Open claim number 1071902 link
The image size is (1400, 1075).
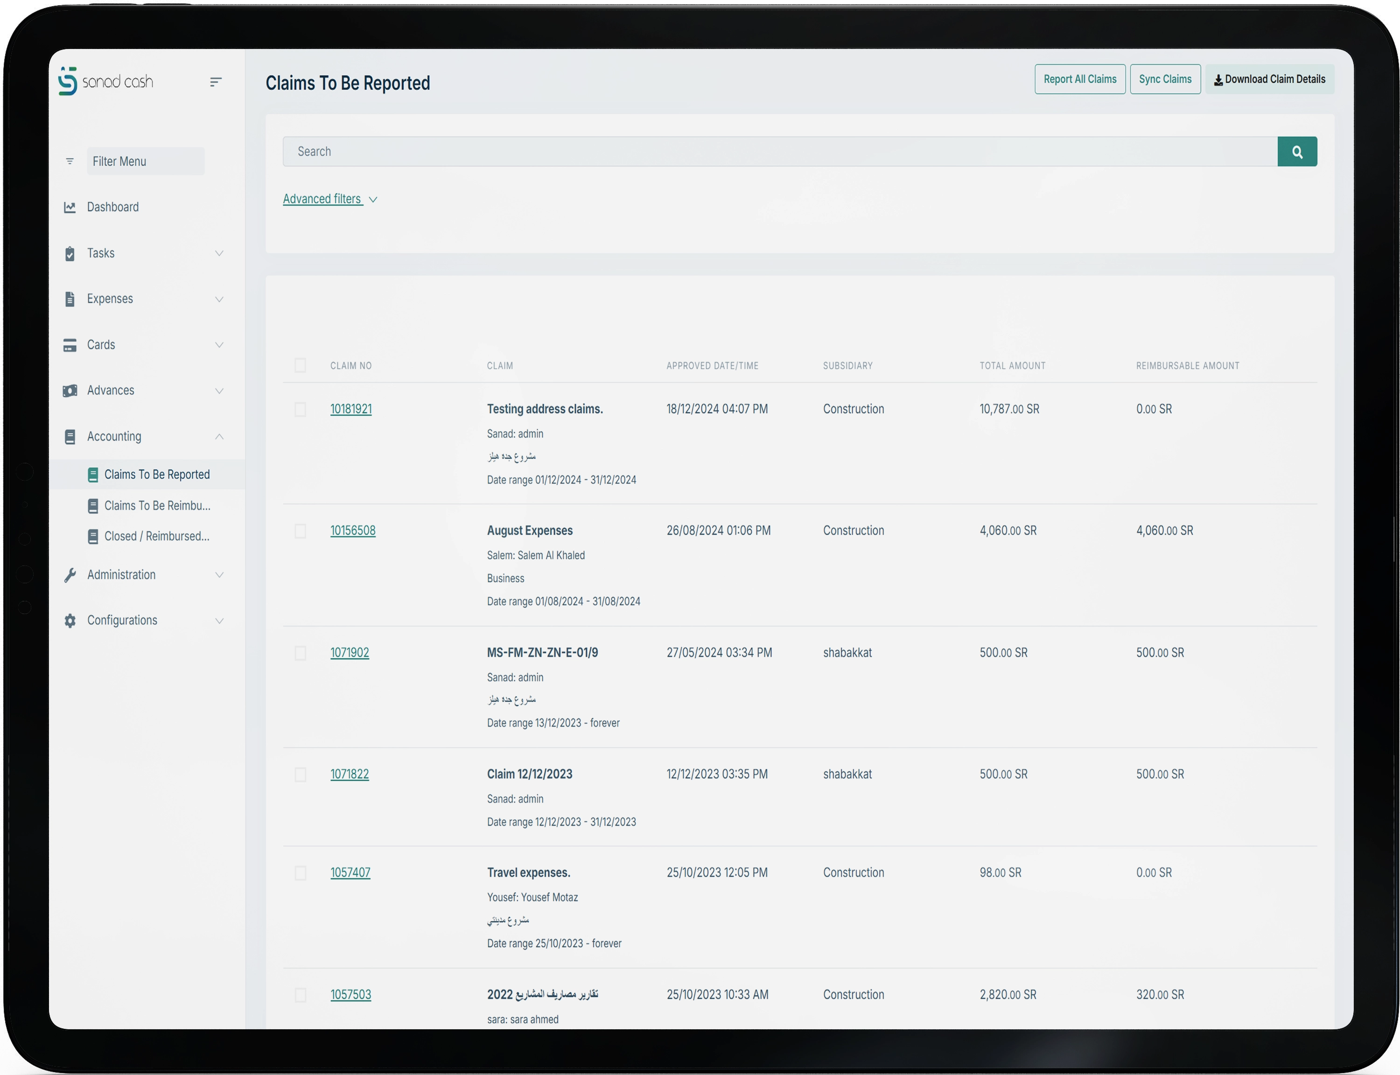350,653
